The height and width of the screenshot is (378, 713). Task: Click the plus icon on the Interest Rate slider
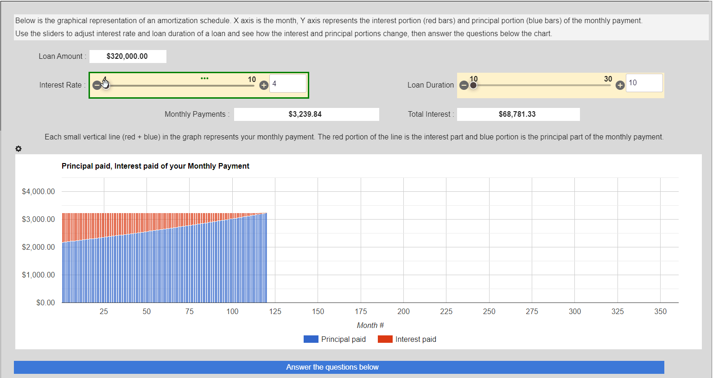tap(263, 85)
